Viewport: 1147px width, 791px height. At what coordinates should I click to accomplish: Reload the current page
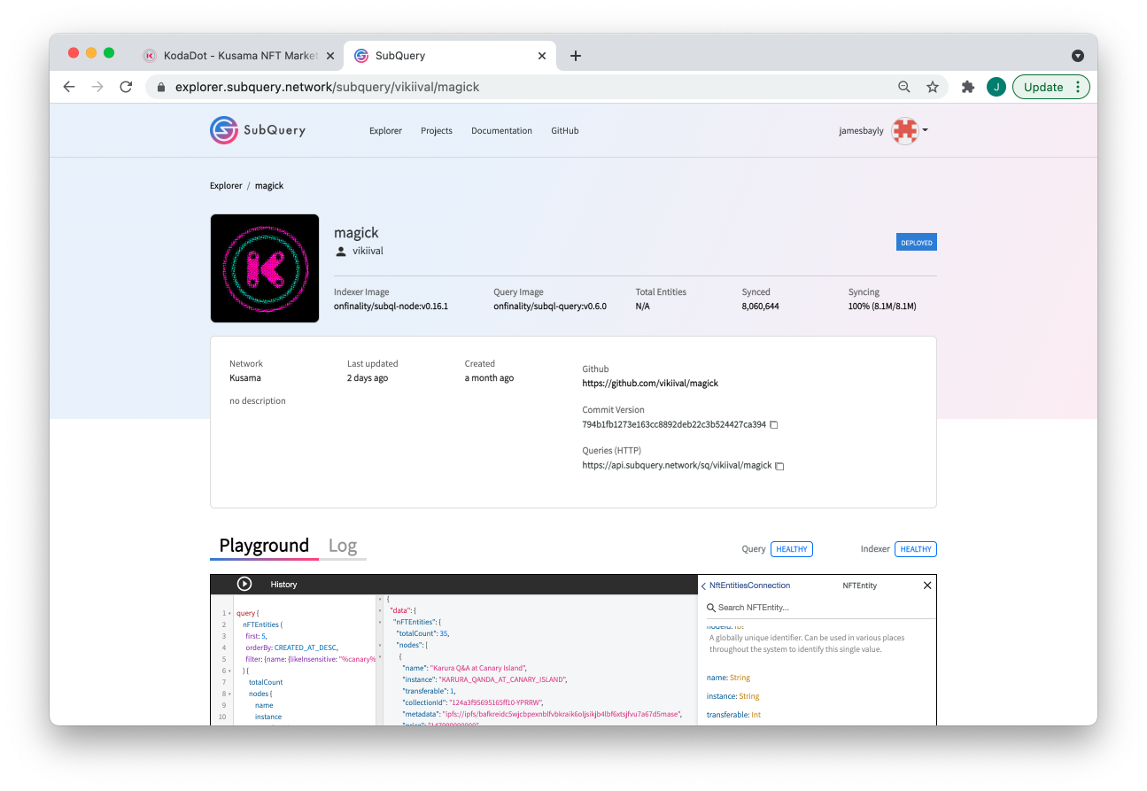(126, 87)
